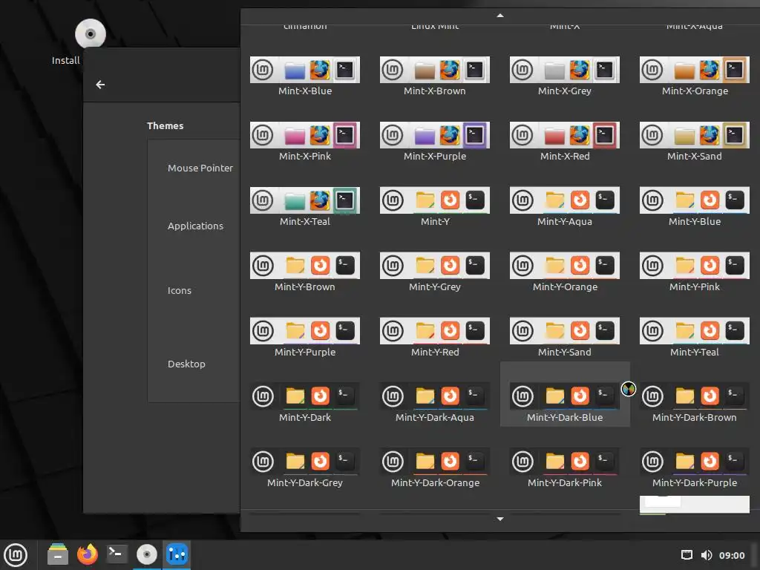Apply the Mint-Y-Dark-Aqua theme
The image size is (760, 570).
tap(435, 396)
